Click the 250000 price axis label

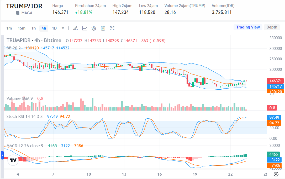click(x=276, y=59)
